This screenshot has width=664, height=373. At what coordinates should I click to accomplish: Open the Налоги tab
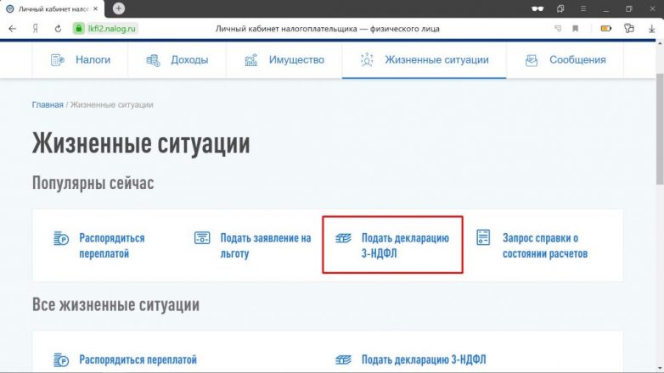click(x=81, y=60)
